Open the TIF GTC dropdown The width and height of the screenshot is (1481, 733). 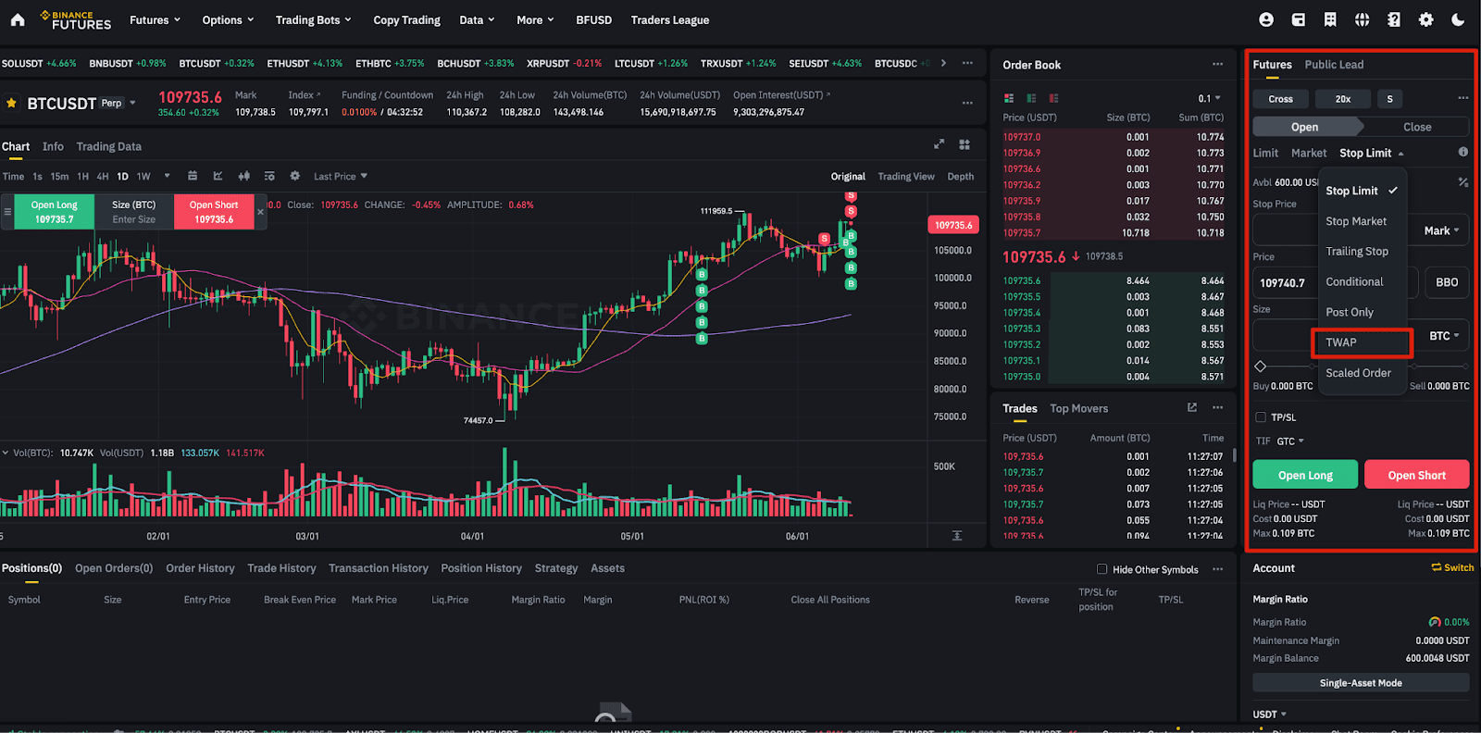click(1290, 441)
